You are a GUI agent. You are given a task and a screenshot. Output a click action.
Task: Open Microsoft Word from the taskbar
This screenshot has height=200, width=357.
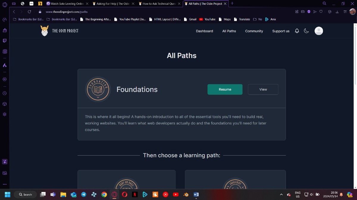(196, 194)
